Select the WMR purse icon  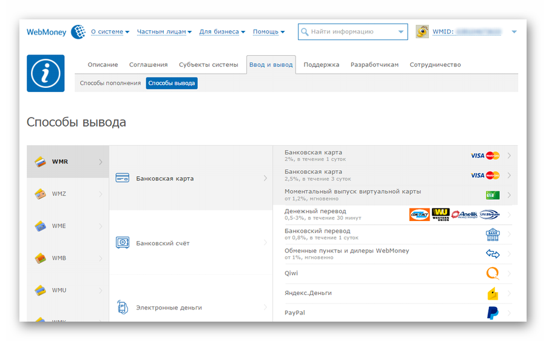41,162
